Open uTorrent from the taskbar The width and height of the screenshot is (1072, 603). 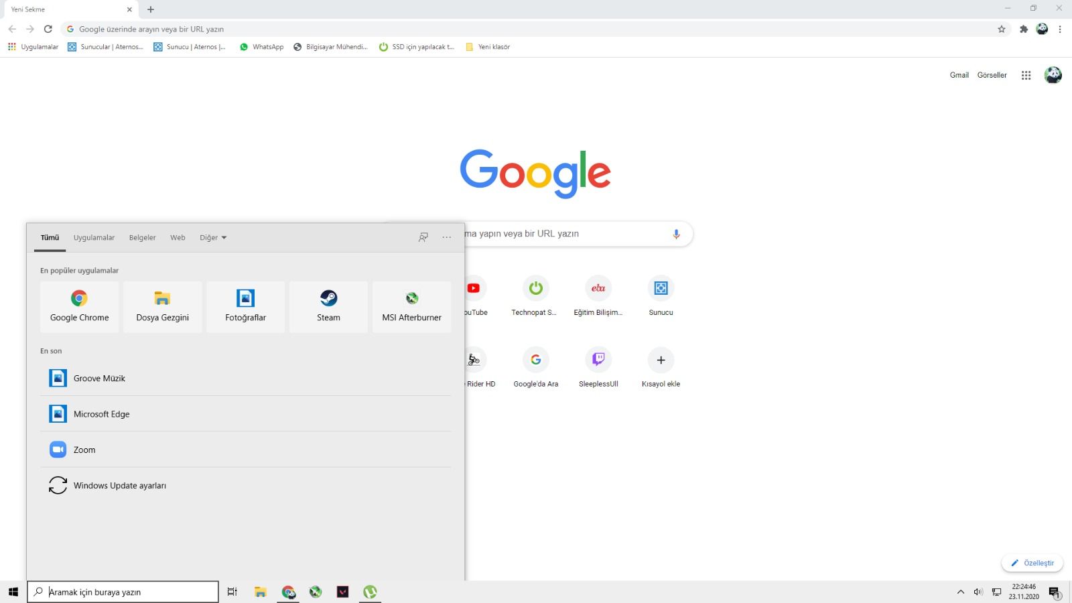click(x=370, y=592)
